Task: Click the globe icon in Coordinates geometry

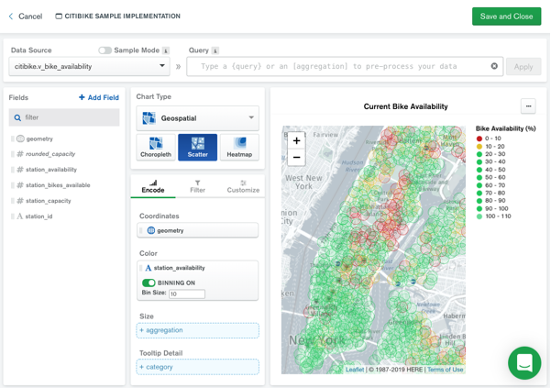Action: pos(151,230)
